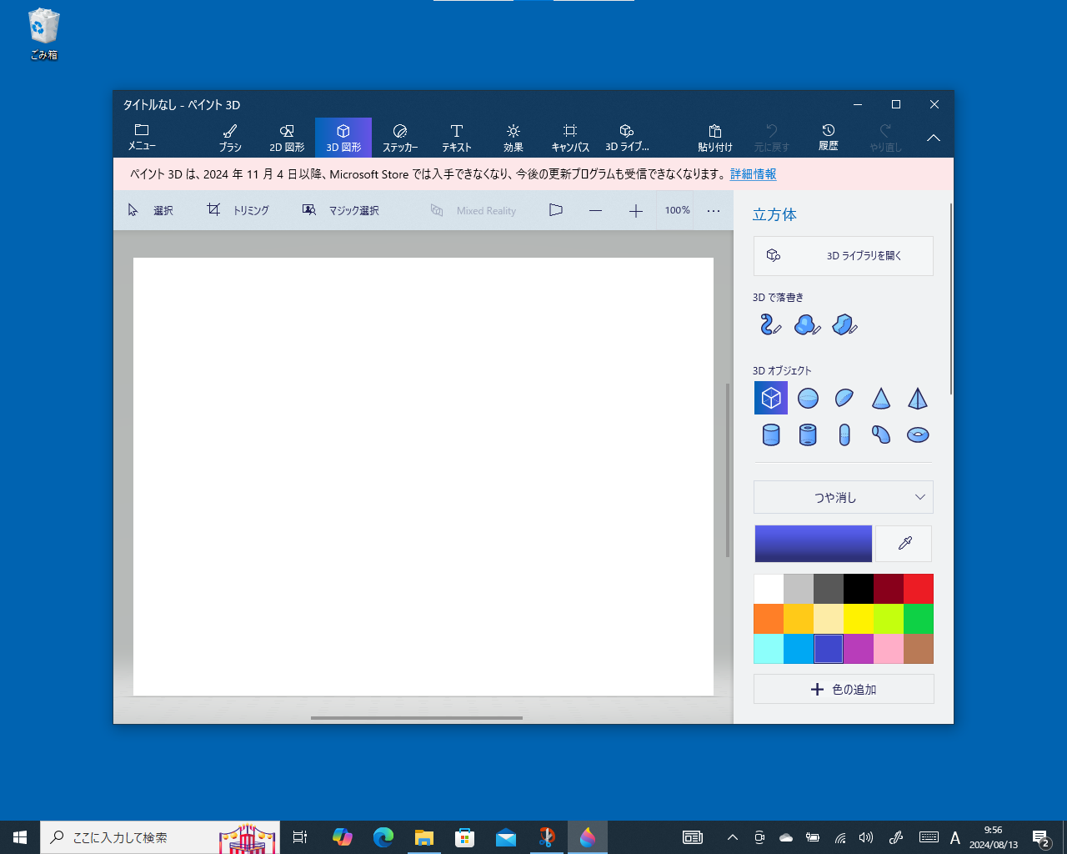1067x854 pixels.
Task: Toggle the tube 3D object selection
Action: click(807, 435)
